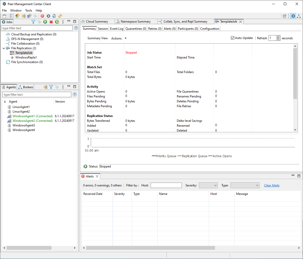This screenshot has width=303, height=259.
Task: Open the Actions dropdown in Summary View
Action: (119, 38)
